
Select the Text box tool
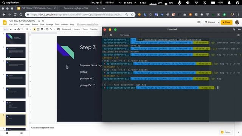pyautogui.click(x=38, y=29)
